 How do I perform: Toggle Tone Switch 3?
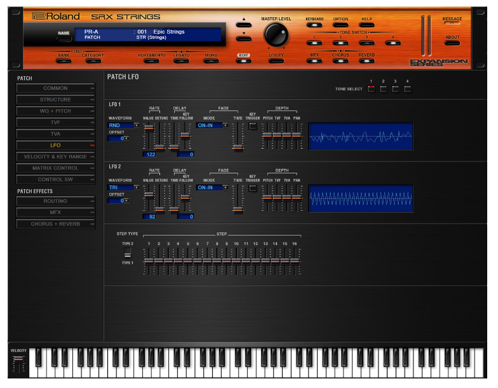coord(367,43)
